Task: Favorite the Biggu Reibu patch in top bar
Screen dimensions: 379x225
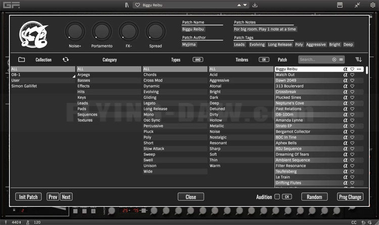Action: pos(137,5)
